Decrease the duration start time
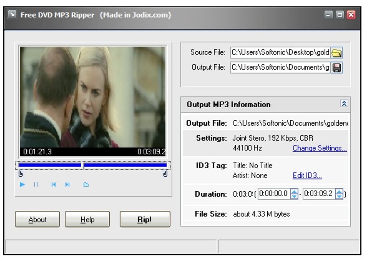Screen dimensions: 367x262 tap(294, 196)
